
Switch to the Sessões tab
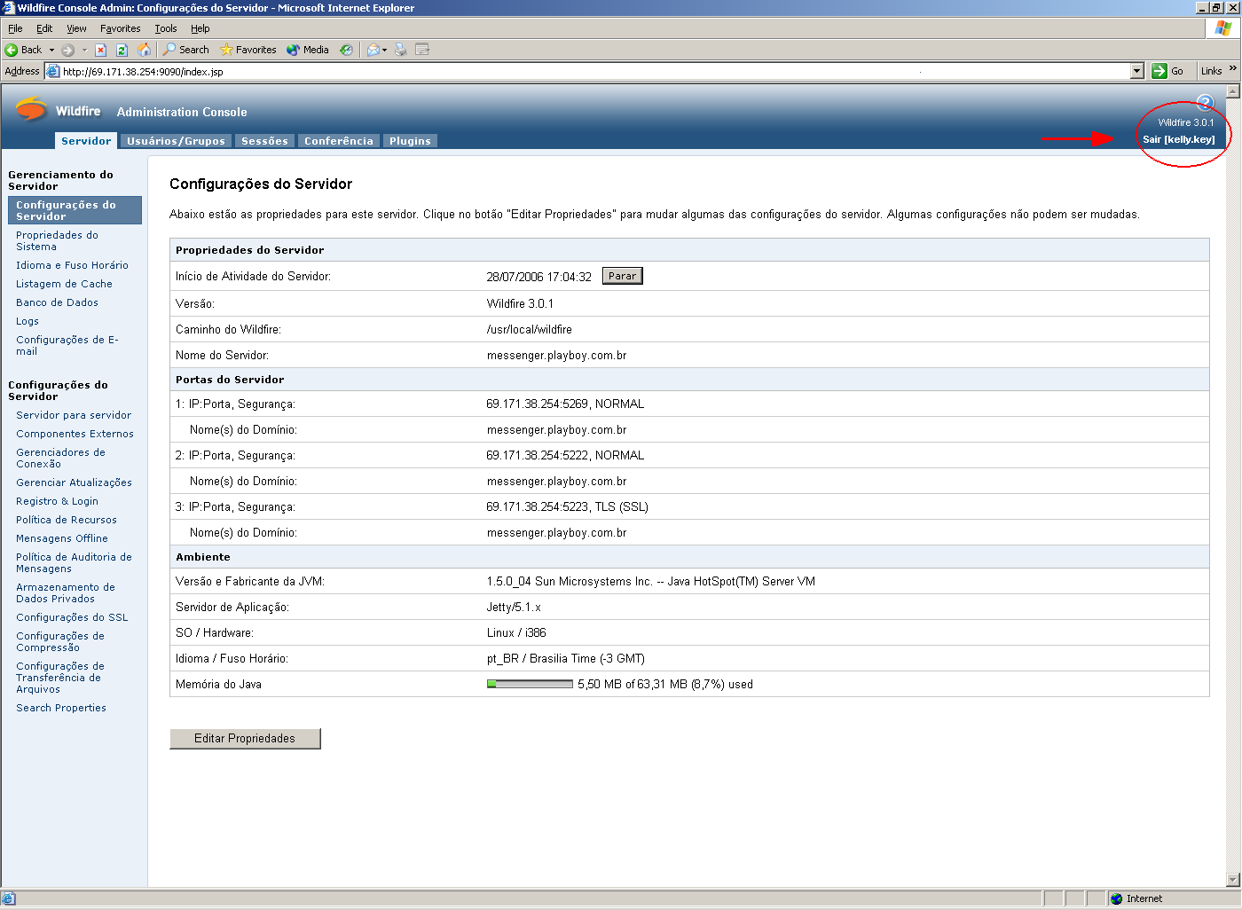(x=264, y=141)
